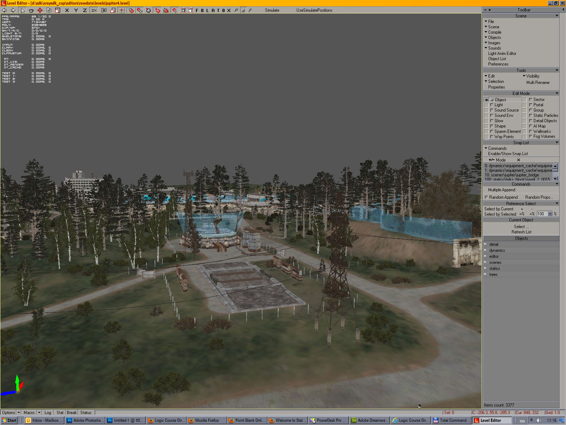Click Refresh List under Current Object

click(x=521, y=232)
